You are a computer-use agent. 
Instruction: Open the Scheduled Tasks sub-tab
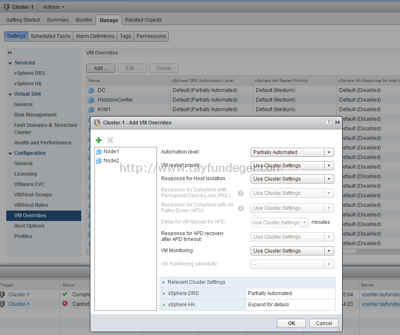point(50,36)
